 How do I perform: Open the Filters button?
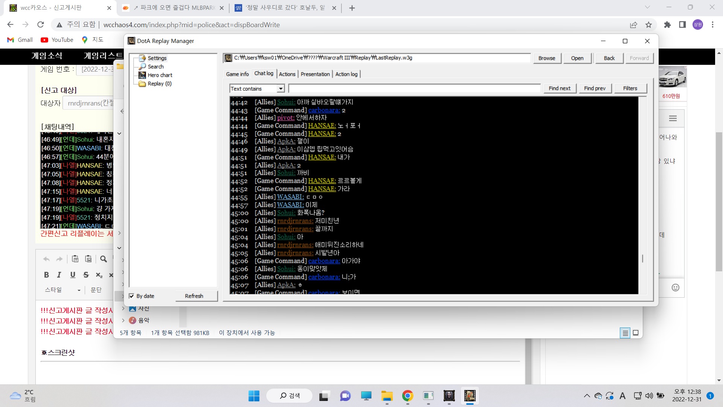pyautogui.click(x=630, y=88)
